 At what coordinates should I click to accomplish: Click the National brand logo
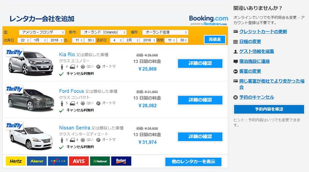[x=100, y=161]
